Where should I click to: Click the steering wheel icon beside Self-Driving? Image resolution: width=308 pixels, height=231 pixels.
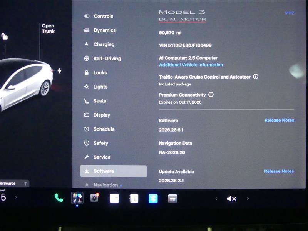[87, 59]
